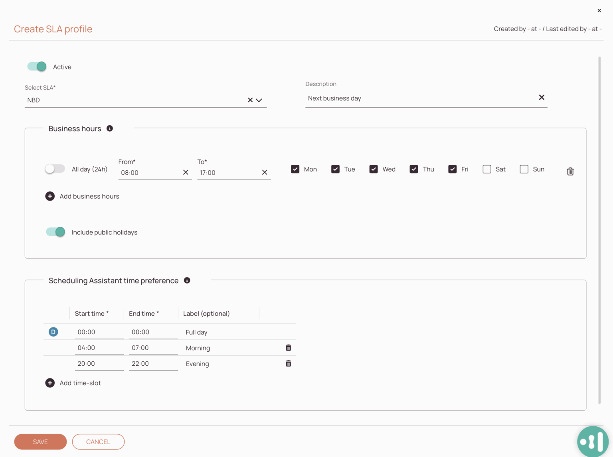
Task: Click the CANCEL button
Action: tap(98, 441)
